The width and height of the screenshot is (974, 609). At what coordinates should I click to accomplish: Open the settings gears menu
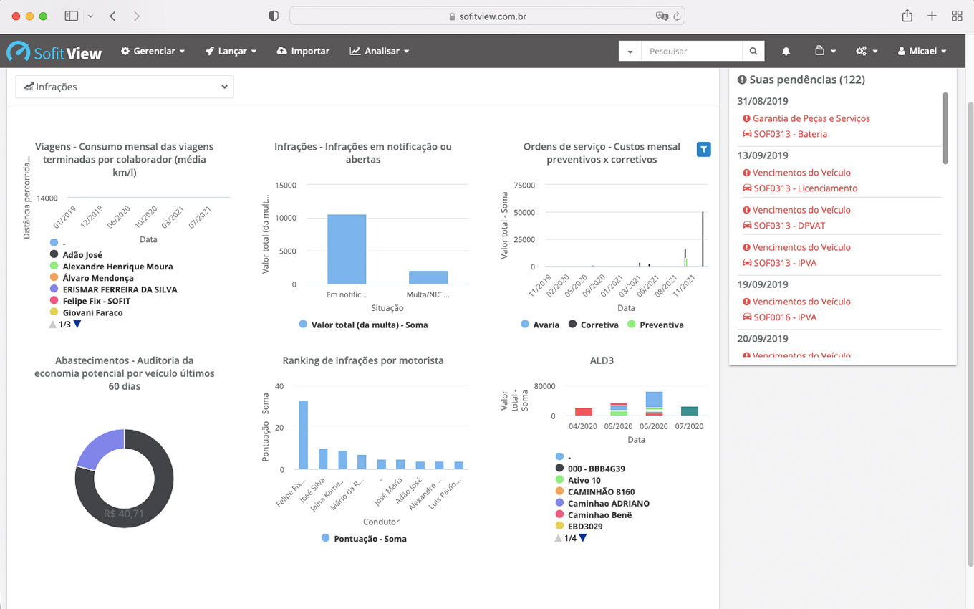tap(866, 52)
